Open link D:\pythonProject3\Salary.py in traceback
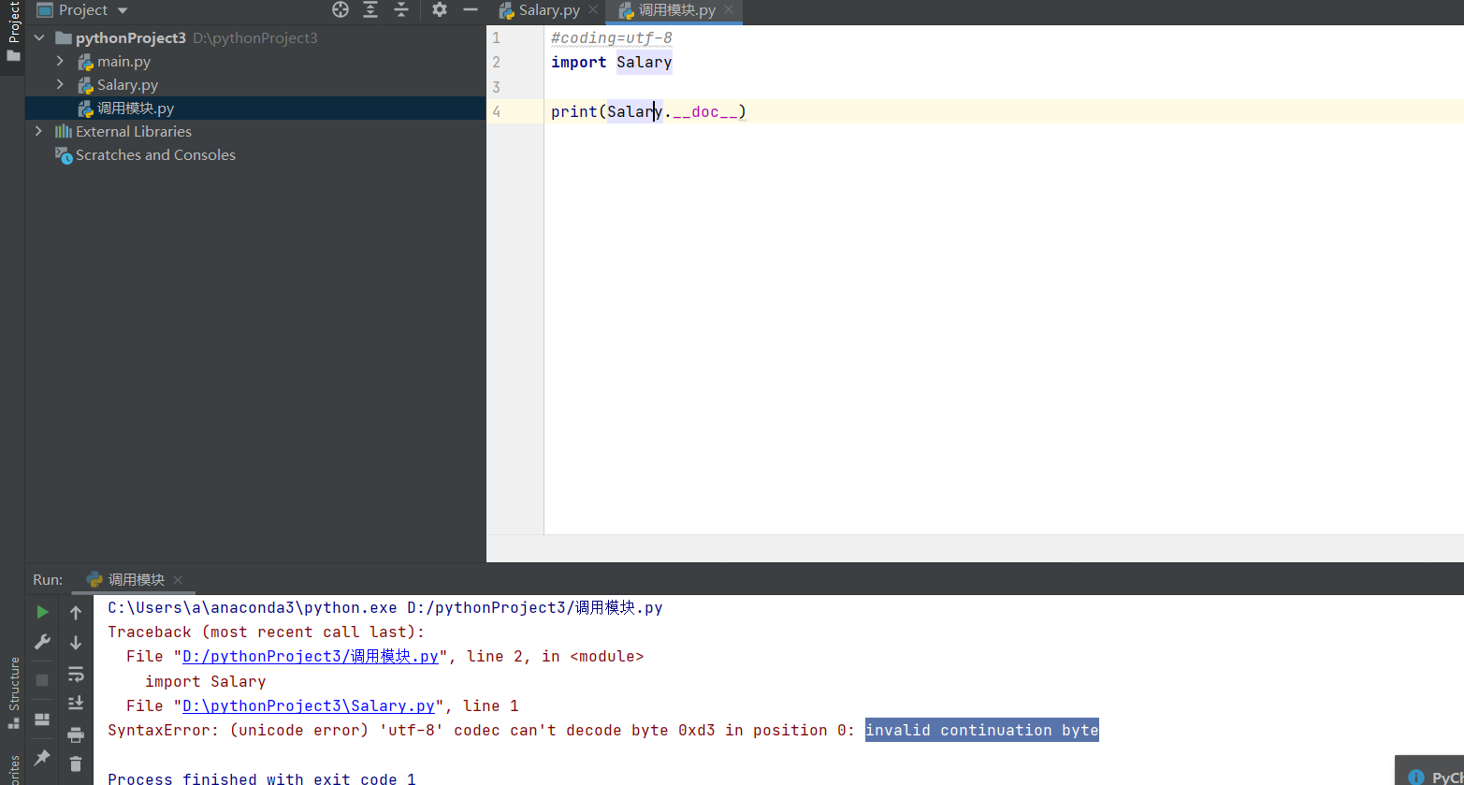The width and height of the screenshot is (1464, 785). (309, 706)
